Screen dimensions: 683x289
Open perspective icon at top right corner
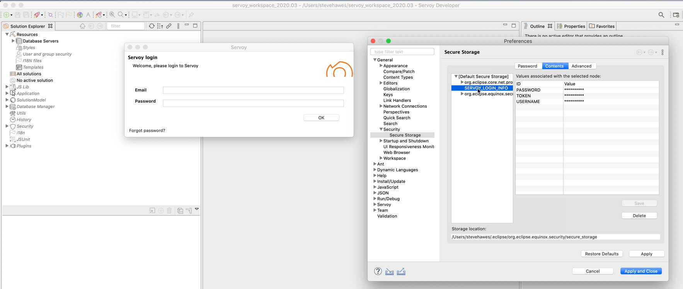coord(676,15)
